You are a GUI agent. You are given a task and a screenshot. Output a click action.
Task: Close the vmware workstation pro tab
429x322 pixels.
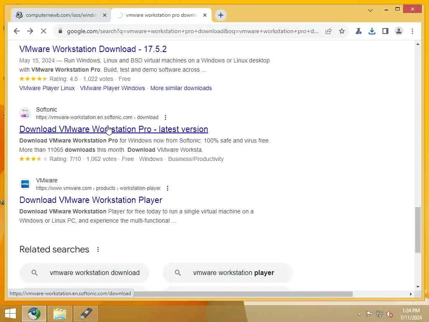point(204,15)
